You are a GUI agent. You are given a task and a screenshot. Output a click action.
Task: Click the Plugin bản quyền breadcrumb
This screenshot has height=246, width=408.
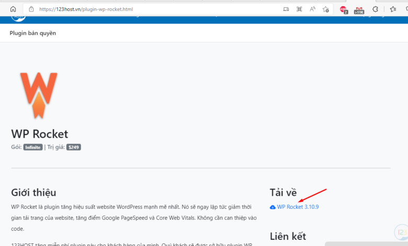click(33, 33)
